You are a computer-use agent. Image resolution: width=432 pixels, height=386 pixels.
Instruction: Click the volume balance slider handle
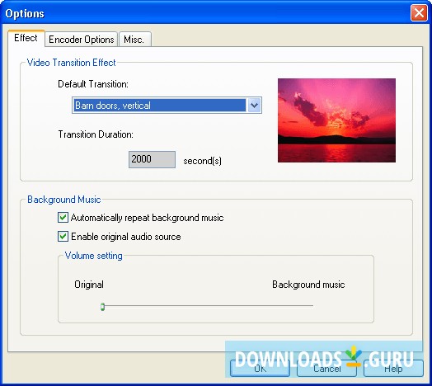tap(102, 307)
